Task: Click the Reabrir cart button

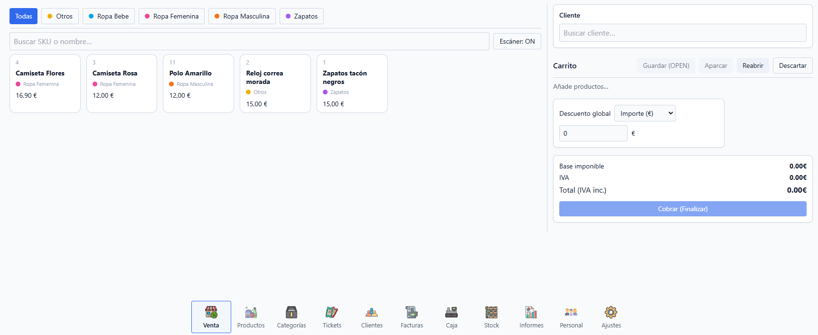Action: (x=752, y=65)
